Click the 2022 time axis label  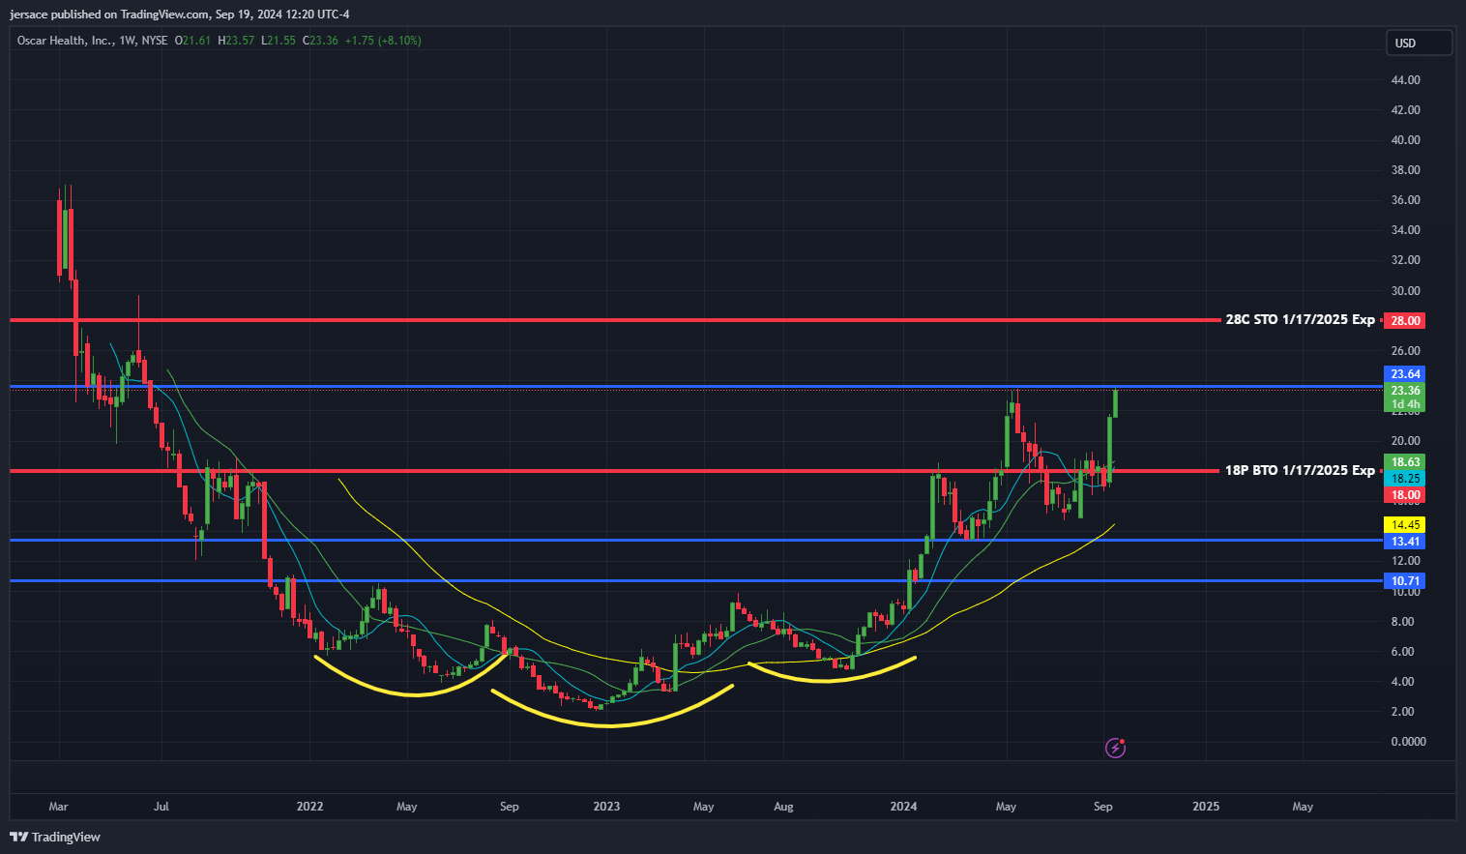(309, 807)
